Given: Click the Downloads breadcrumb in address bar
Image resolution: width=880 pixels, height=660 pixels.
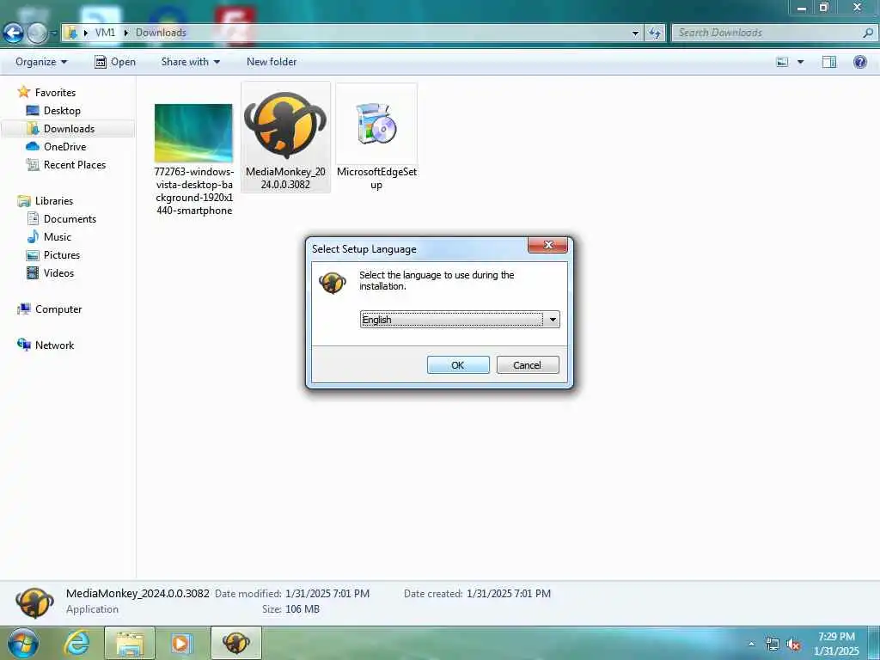Looking at the screenshot, I should [161, 33].
